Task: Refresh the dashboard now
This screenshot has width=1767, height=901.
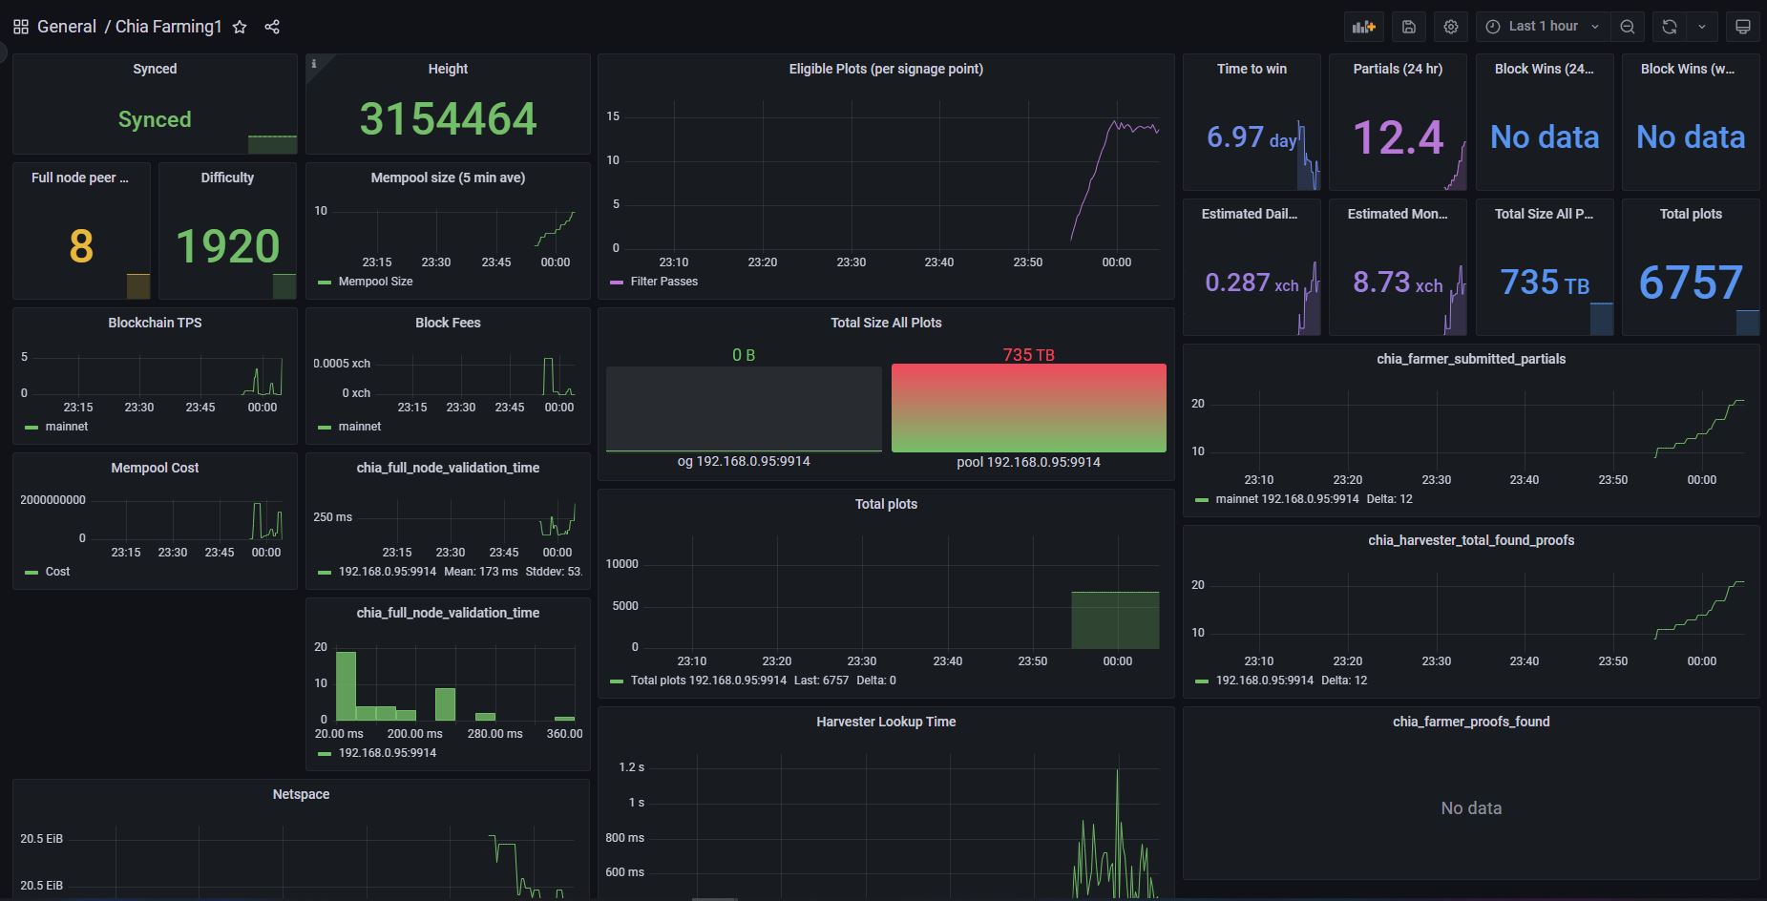Action: [x=1670, y=27]
